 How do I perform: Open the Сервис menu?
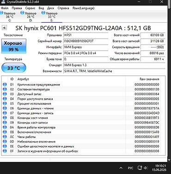pos(30,8)
